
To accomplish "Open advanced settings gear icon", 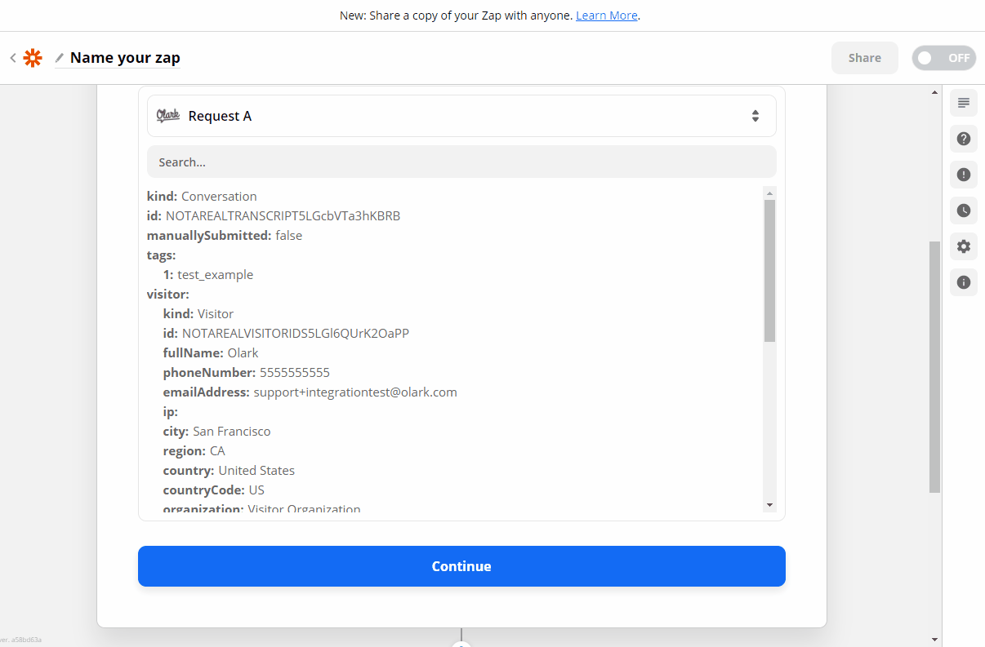I will pyautogui.click(x=963, y=246).
